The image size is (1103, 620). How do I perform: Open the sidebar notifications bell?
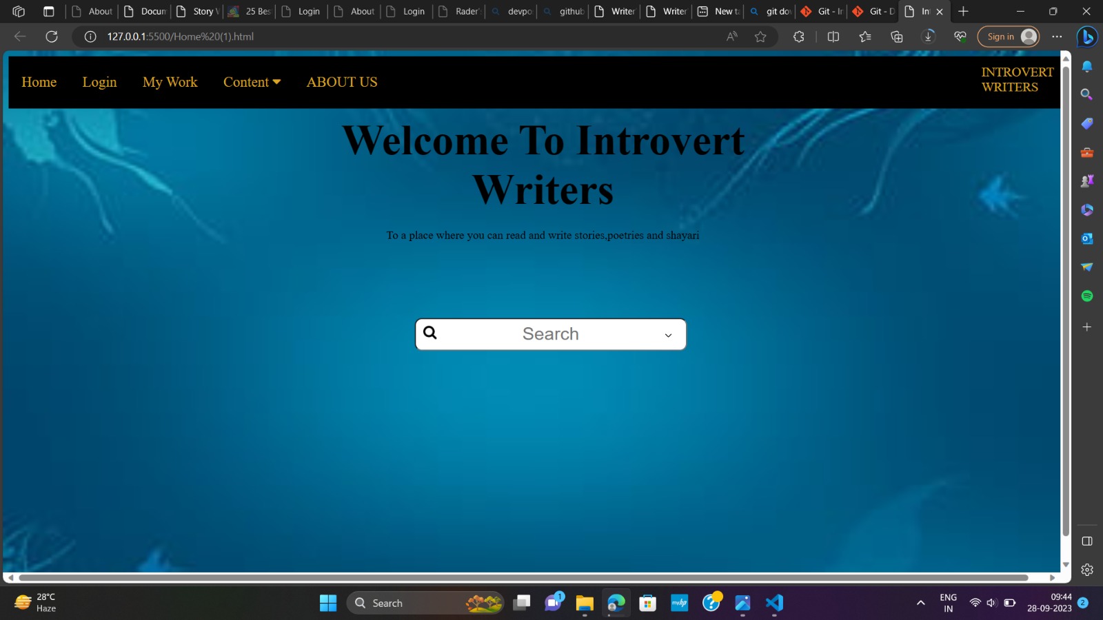[x=1087, y=66]
